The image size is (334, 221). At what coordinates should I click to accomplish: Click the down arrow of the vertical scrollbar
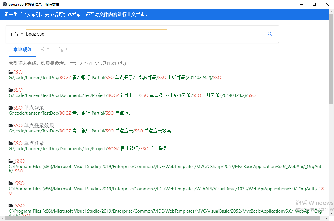coord(331,214)
